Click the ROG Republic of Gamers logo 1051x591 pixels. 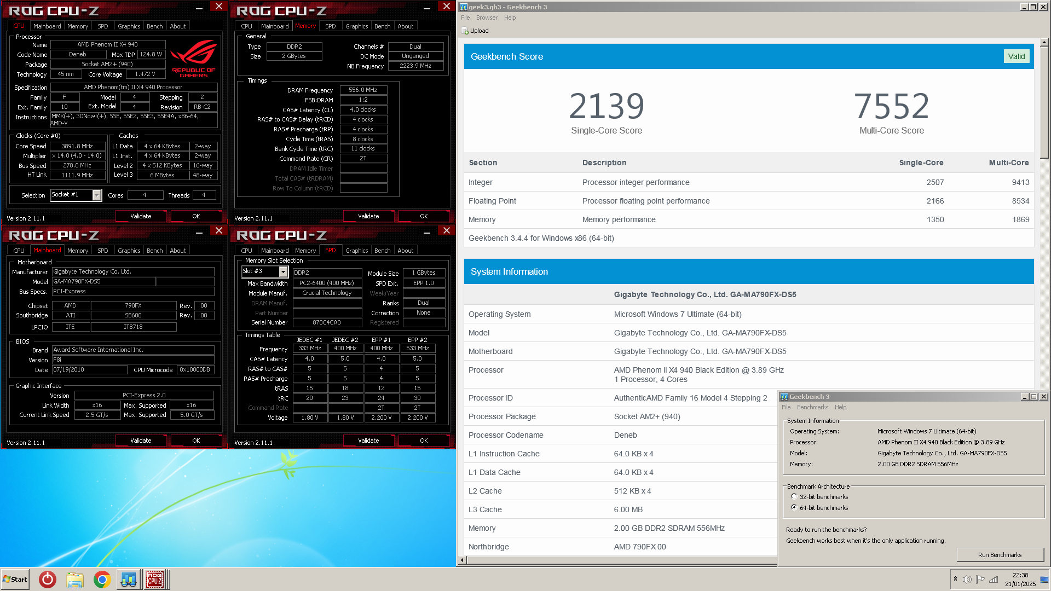pos(193,59)
